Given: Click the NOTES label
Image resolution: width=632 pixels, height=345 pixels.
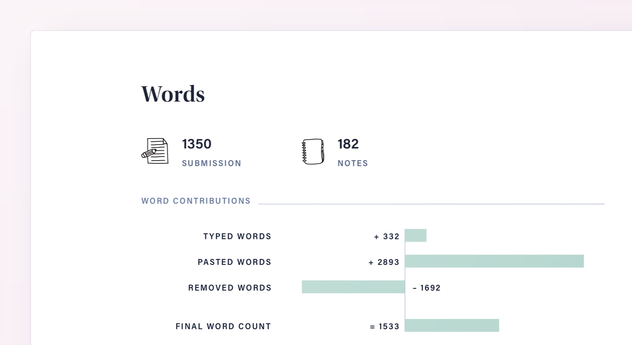Looking at the screenshot, I should tap(352, 163).
